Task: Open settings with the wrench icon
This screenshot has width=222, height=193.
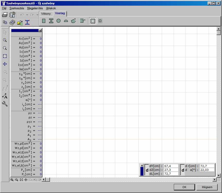Action: coord(5,104)
